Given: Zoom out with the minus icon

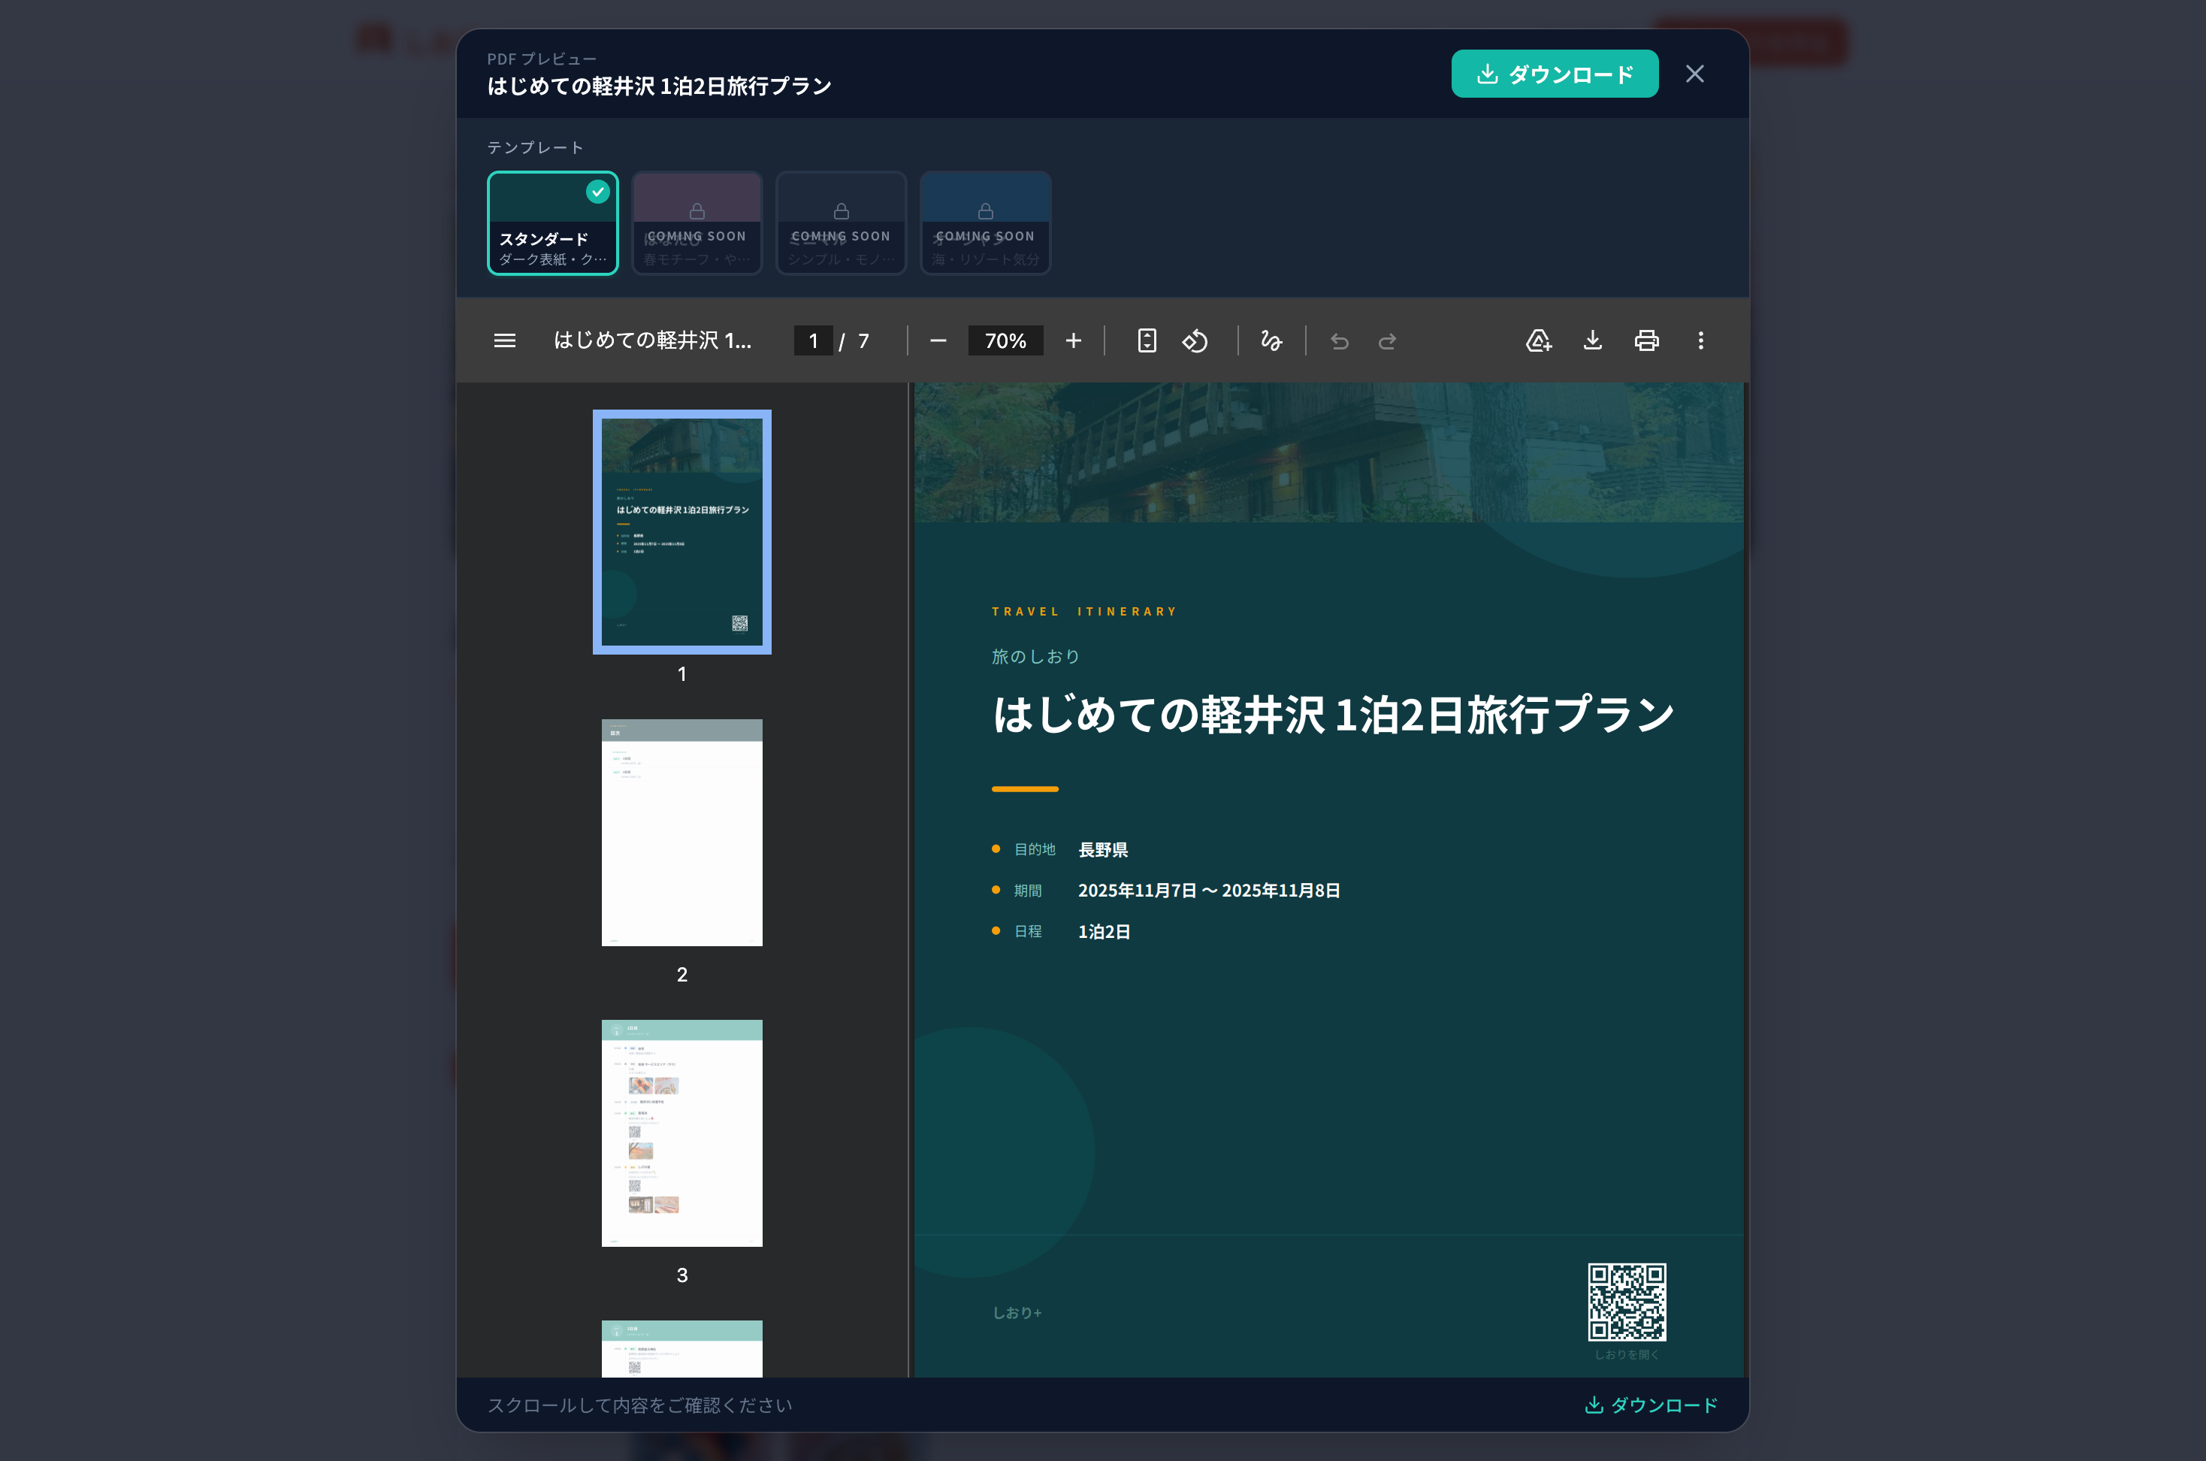Looking at the screenshot, I should coord(938,341).
